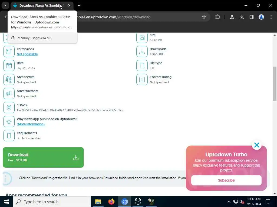Viewport: 277px width, 207px height.
Task: Open Firefox from the taskbar
Action: tap(111, 202)
